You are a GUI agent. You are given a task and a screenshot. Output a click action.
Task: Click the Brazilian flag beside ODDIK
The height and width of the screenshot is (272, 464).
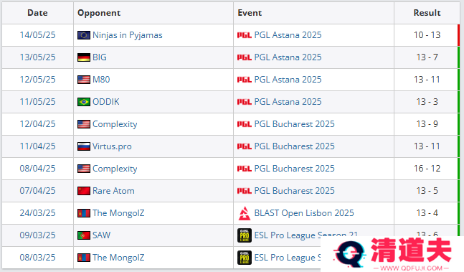(84, 102)
